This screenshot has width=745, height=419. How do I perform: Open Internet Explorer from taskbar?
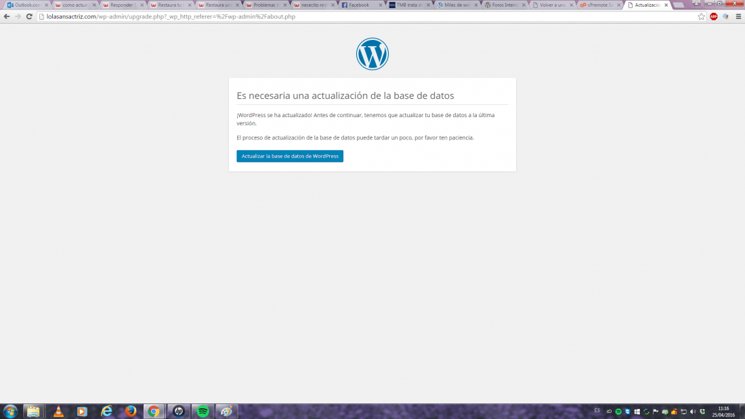click(x=106, y=412)
